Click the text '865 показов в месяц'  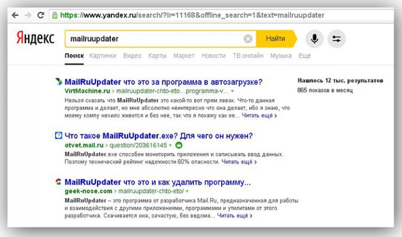tap(325, 91)
